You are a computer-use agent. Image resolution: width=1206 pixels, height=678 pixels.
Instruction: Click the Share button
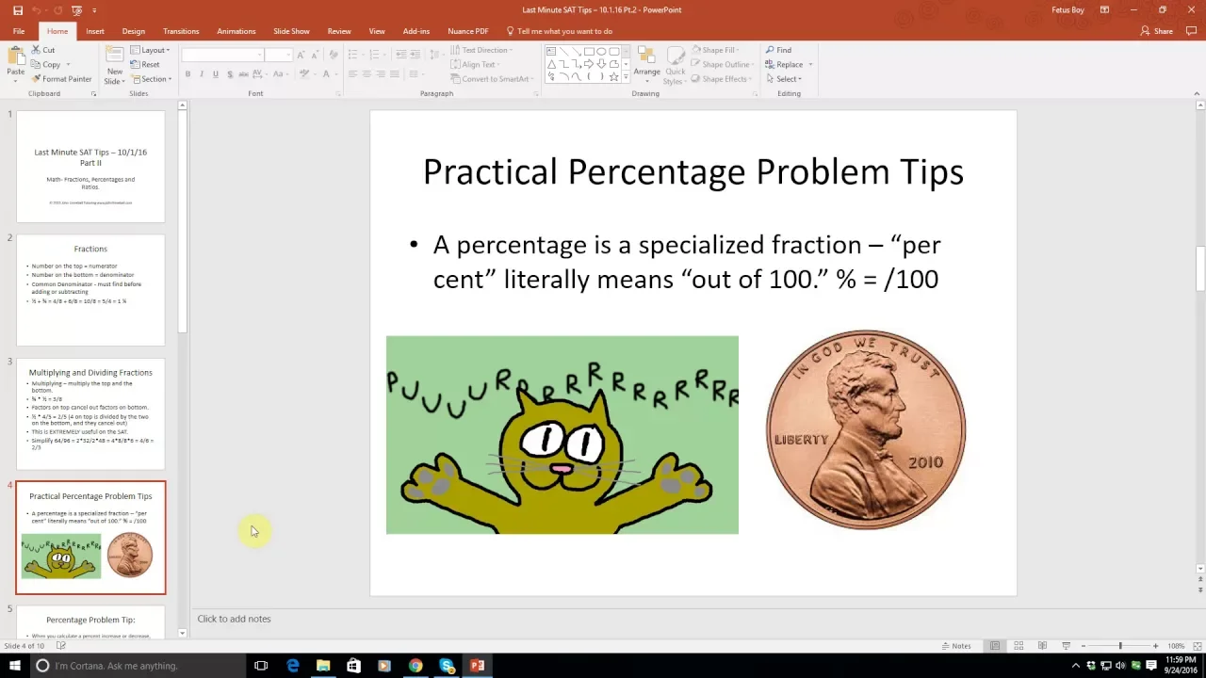click(x=1157, y=31)
